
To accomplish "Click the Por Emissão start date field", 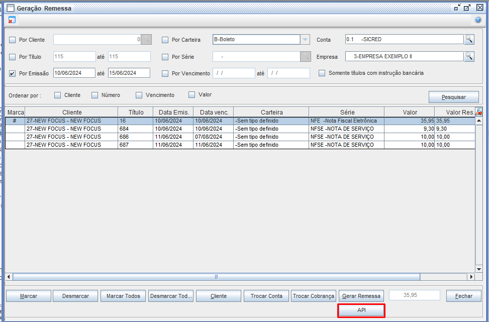I will pos(74,73).
